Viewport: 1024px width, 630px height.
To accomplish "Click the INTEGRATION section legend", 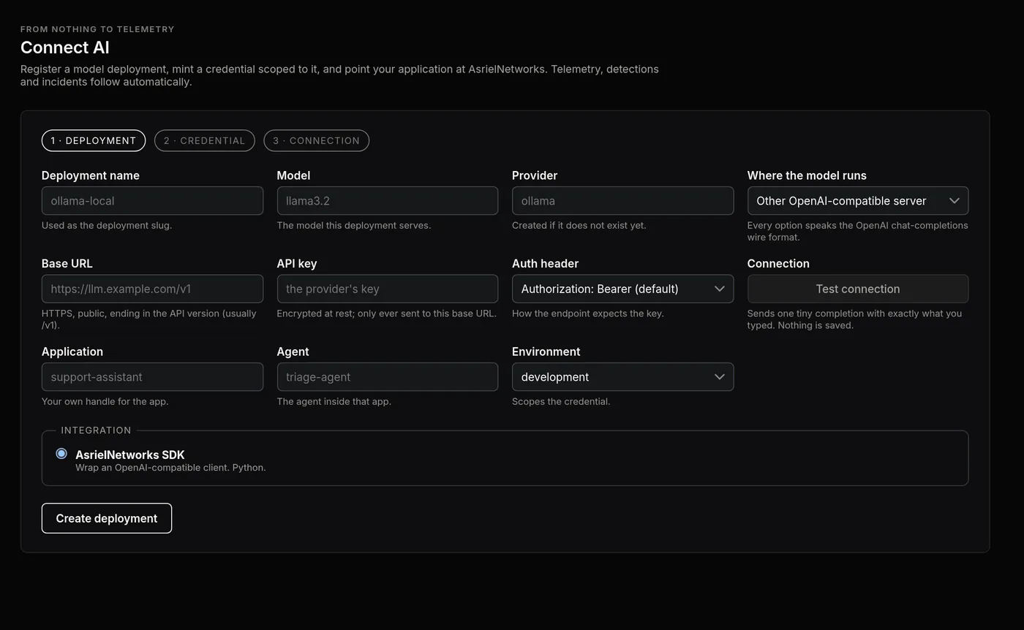I will [97, 430].
